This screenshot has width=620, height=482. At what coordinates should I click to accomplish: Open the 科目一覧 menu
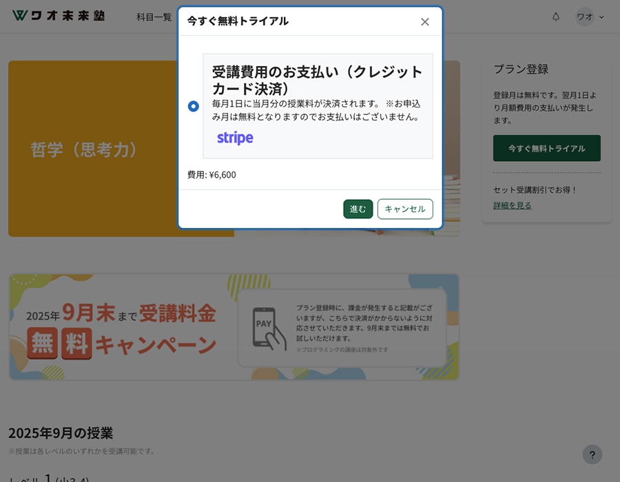(x=154, y=17)
